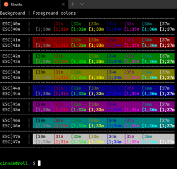Click cyan [36m in the ESC[47m row
The width and height of the screenshot is (177, 169).
click(147, 137)
